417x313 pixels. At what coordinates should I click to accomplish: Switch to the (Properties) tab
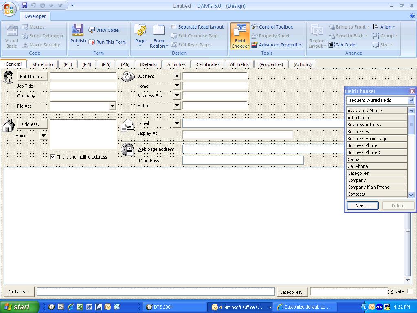click(271, 64)
